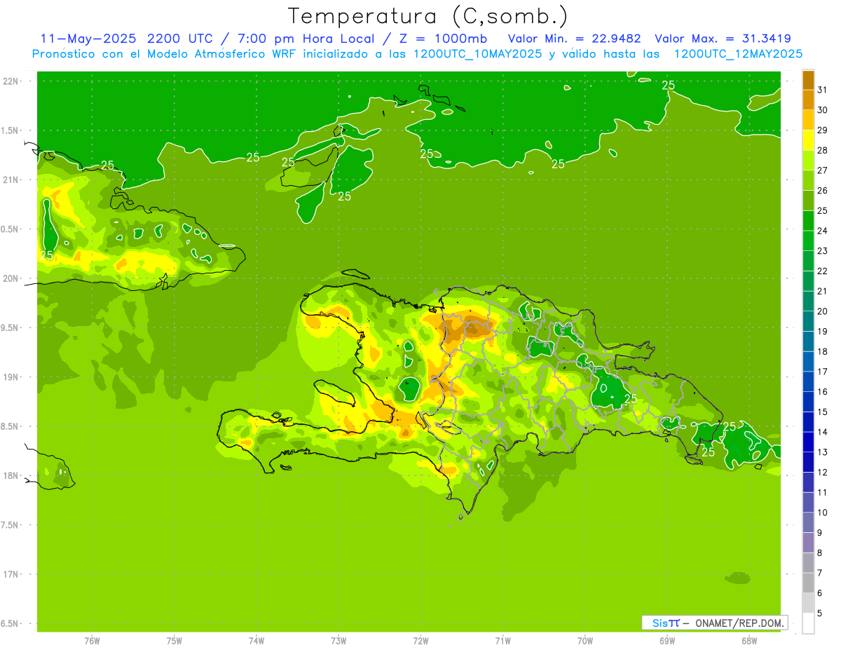Screen dimensions: 841x650
Task: Click the '11-May-2025 2200 UTC' date text
Action: click(x=127, y=39)
